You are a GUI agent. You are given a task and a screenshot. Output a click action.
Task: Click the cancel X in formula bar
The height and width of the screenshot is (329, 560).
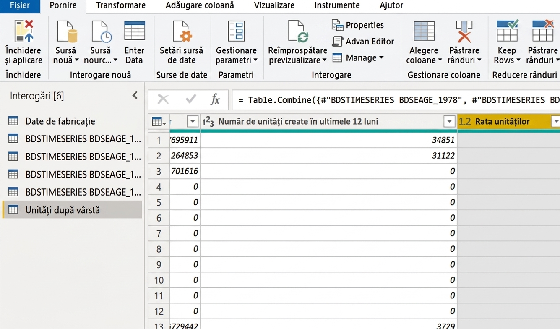[x=163, y=99]
